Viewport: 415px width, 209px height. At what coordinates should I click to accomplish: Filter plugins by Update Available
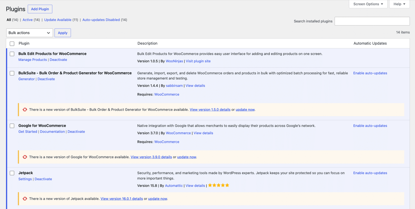(58, 20)
